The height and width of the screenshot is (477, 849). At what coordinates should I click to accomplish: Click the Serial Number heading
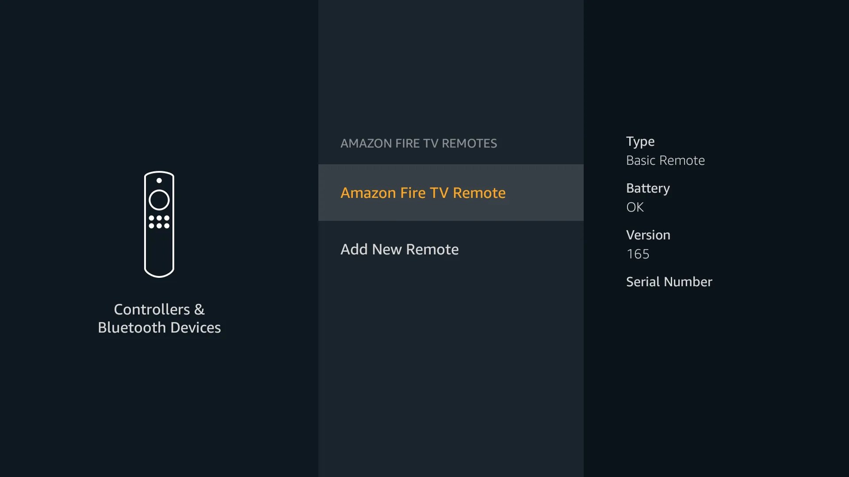click(x=669, y=282)
